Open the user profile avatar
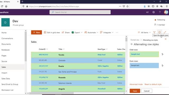This screenshot has height=95, width=169. point(166,12)
